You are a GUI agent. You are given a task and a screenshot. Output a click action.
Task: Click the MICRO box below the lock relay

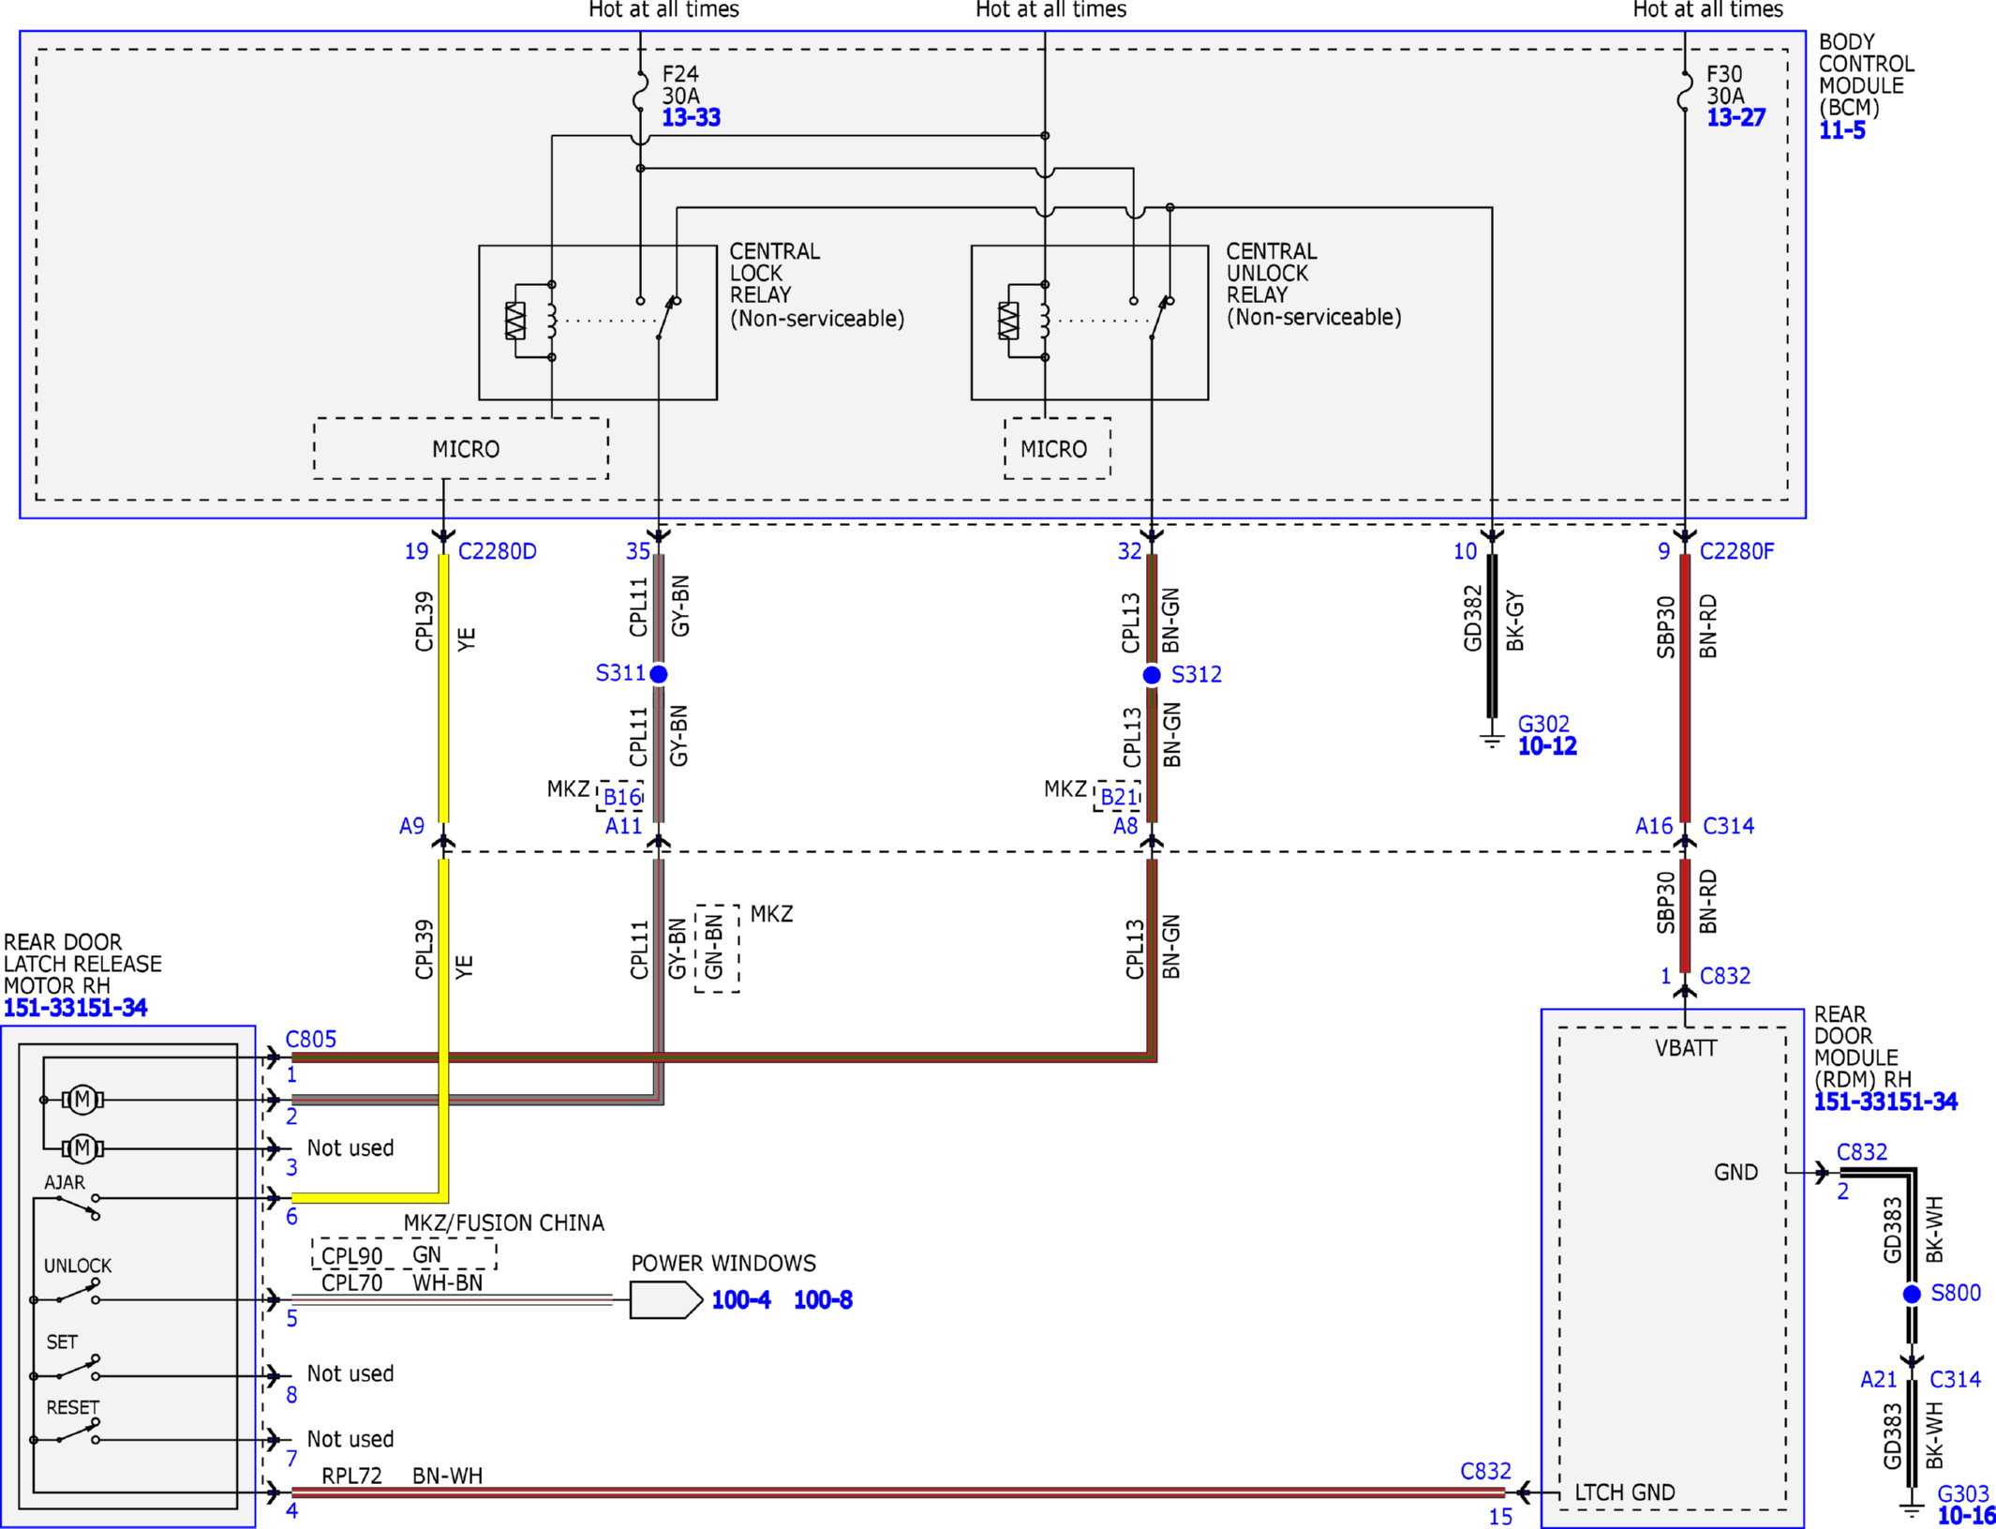(461, 449)
